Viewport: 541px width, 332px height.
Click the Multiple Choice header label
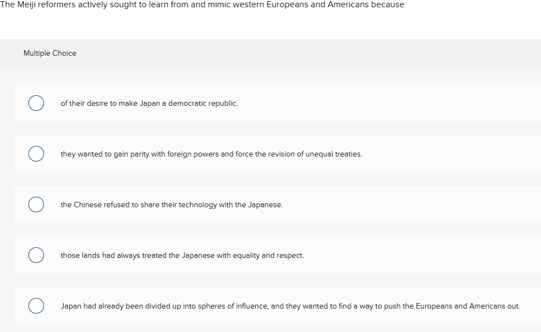point(50,53)
